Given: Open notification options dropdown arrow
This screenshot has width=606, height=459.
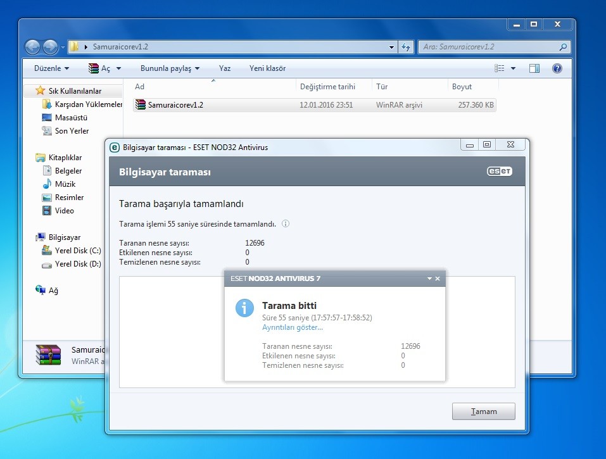Looking at the screenshot, I should click(429, 279).
